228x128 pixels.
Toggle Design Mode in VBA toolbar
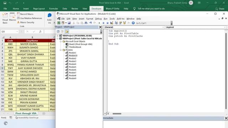(112, 23)
